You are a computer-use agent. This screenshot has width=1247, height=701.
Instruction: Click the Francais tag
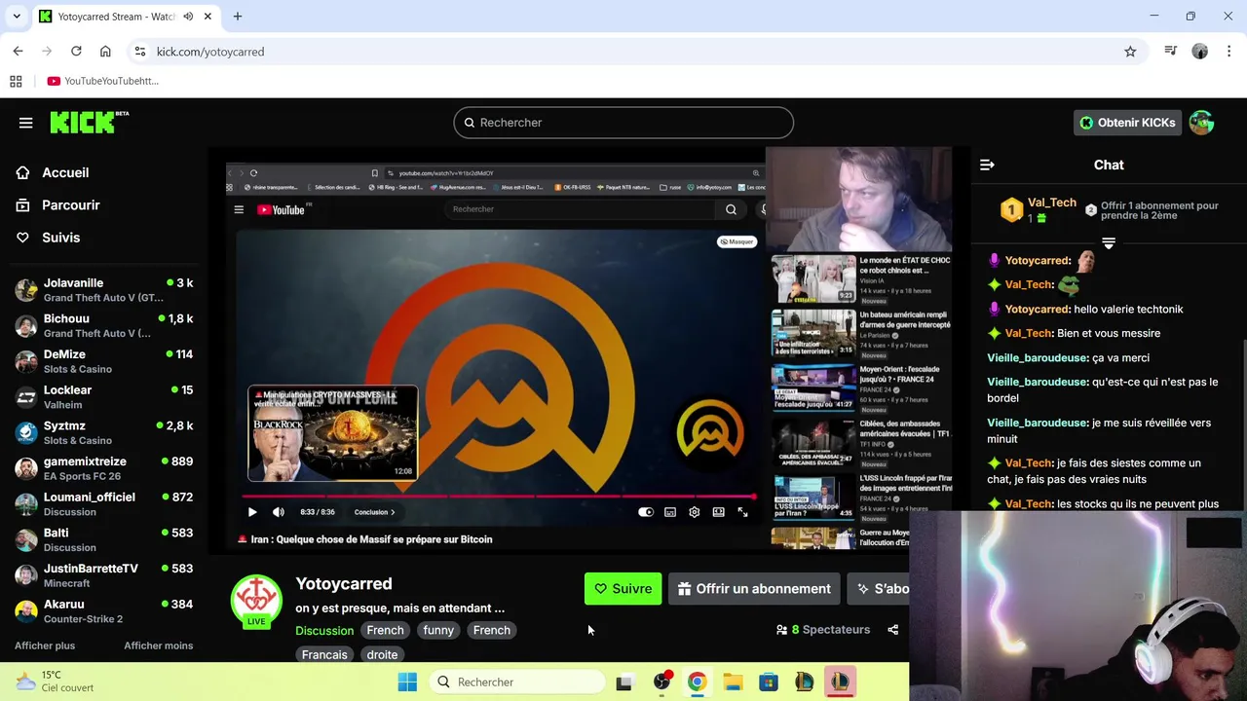pyautogui.click(x=324, y=654)
